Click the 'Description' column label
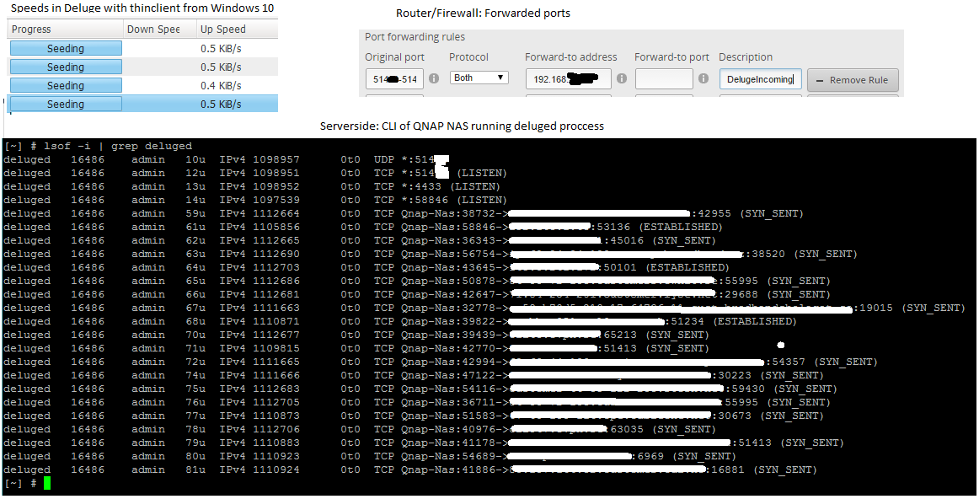This screenshot has width=979, height=499. pos(746,56)
